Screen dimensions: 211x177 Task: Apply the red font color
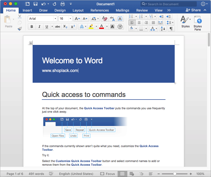[102, 27]
